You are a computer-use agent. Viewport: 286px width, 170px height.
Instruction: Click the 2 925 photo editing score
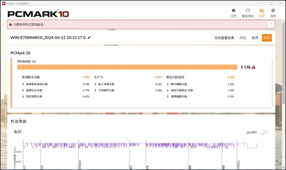(x=231, y=84)
